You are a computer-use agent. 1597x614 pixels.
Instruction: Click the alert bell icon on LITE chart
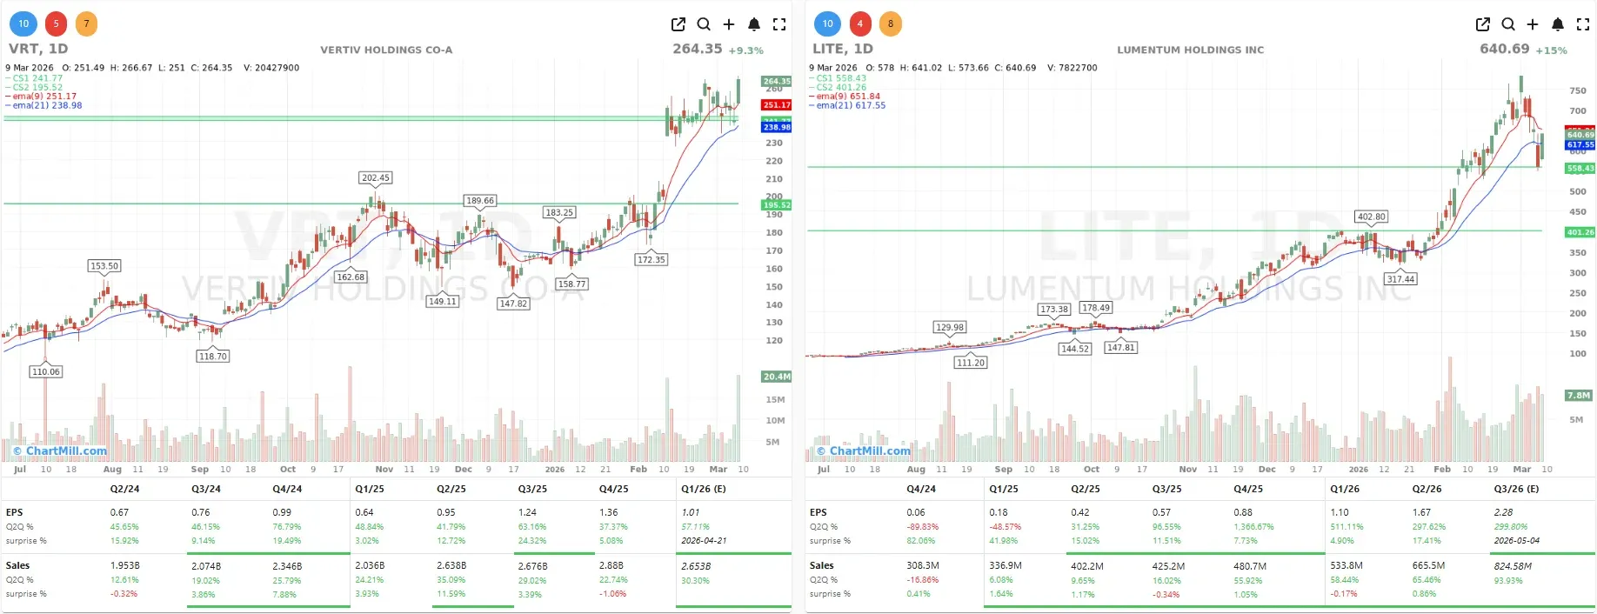point(1558,24)
